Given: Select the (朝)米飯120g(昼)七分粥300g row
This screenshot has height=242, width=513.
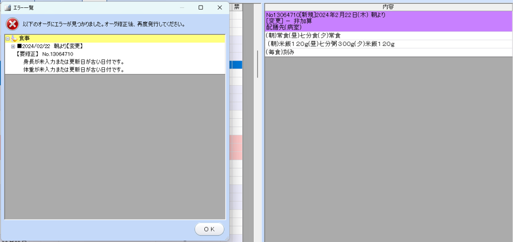Looking at the screenshot, I should (x=388, y=44).
